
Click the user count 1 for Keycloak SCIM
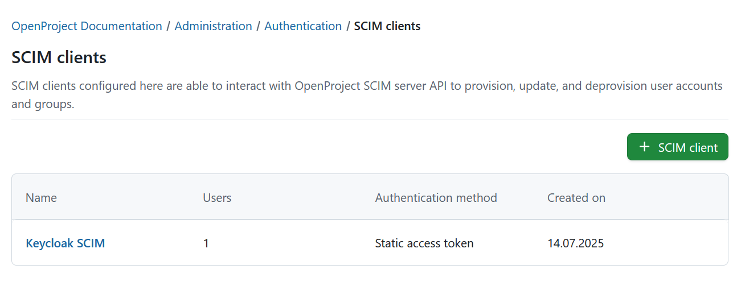(206, 243)
